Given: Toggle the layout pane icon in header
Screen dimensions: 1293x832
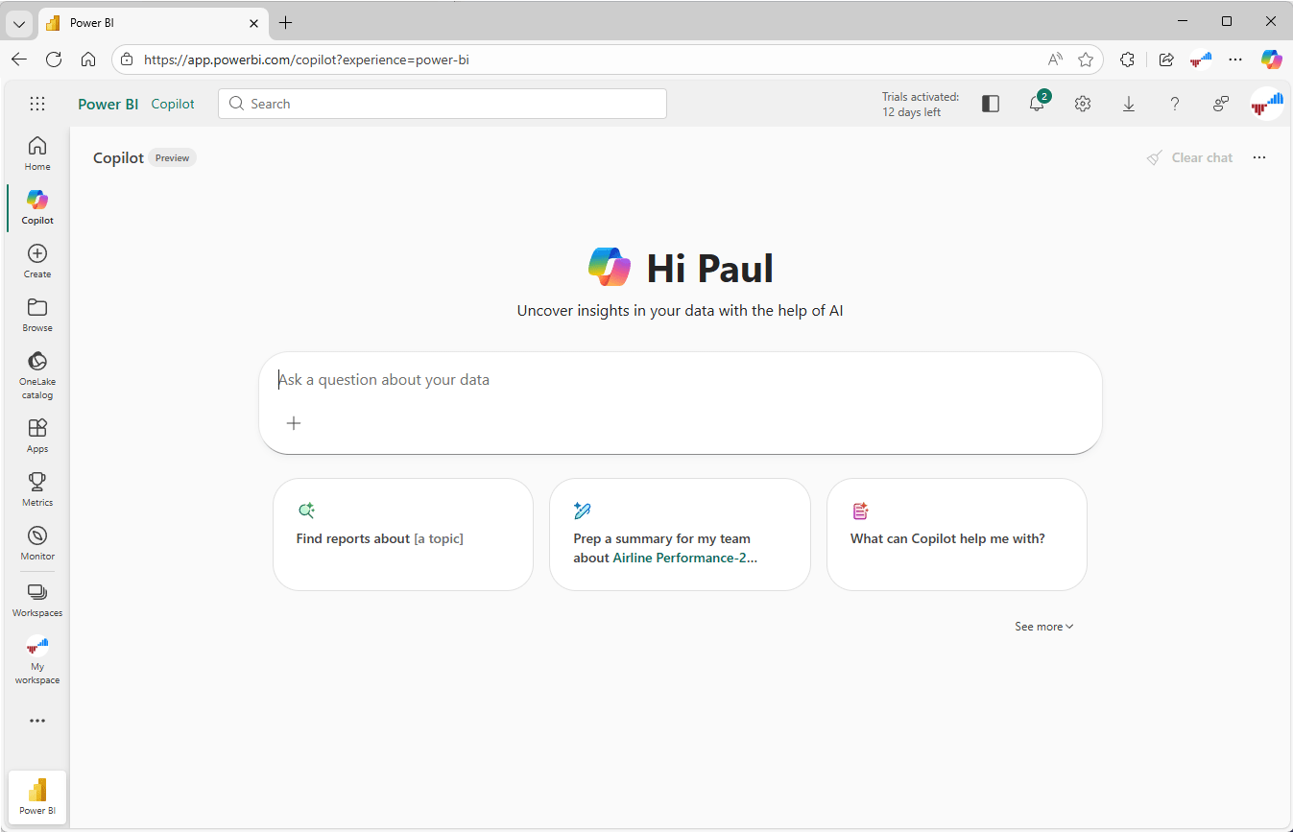Looking at the screenshot, I should coord(991,104).
